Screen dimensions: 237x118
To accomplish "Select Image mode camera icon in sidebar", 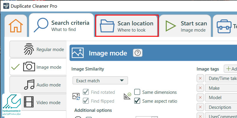I will point(29,67).
